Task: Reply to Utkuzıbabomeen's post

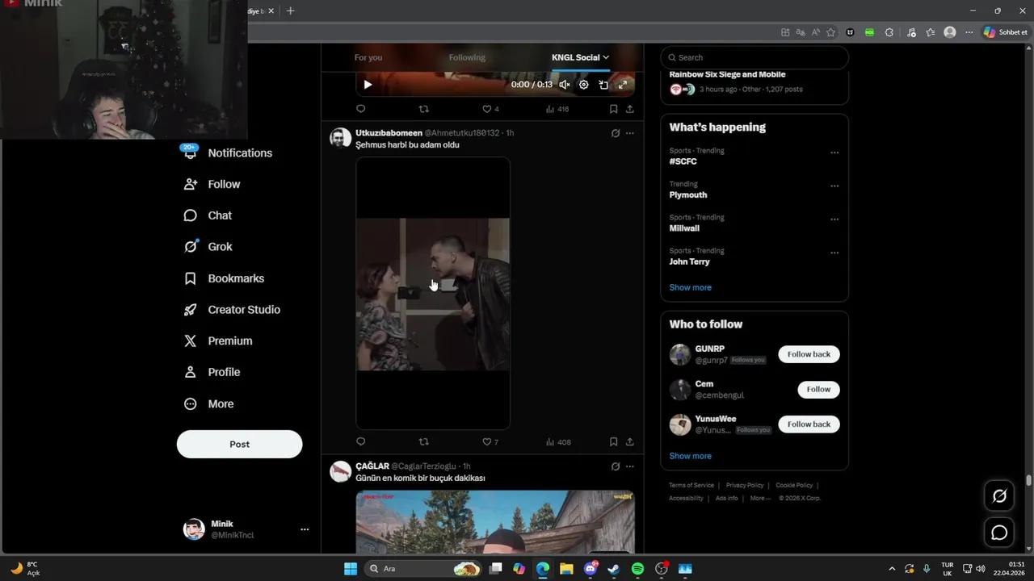Action: 360,441
